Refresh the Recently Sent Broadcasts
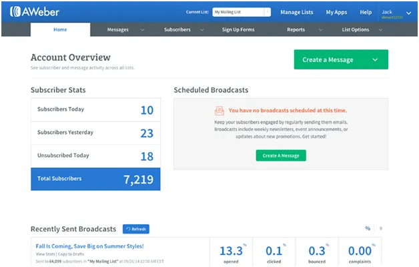 coord(136,229)
